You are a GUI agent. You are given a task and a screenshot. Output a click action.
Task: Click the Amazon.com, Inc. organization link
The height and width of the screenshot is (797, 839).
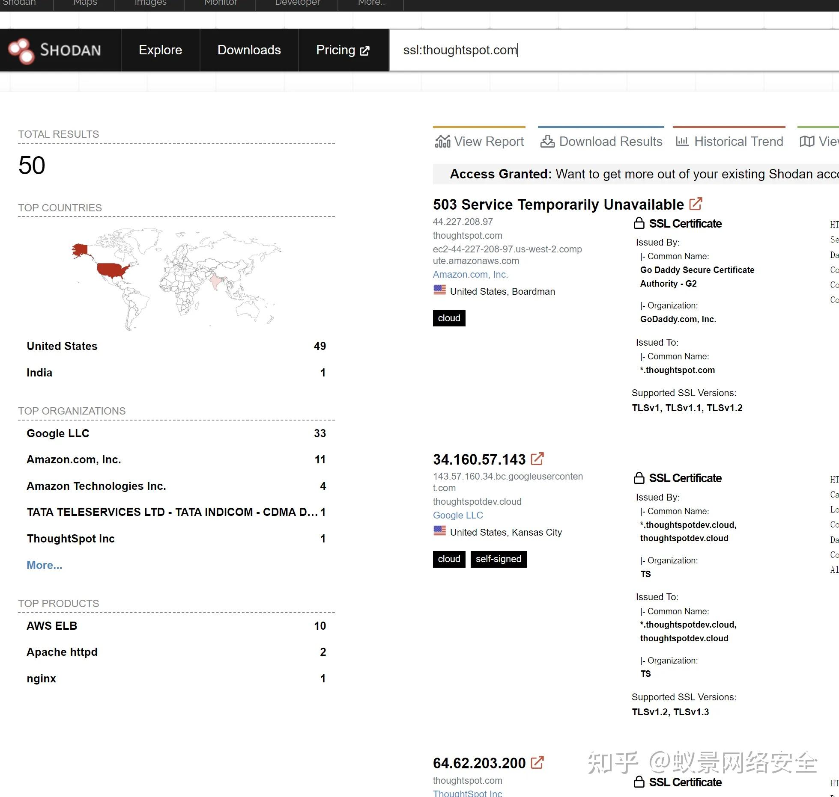point(470,274)
